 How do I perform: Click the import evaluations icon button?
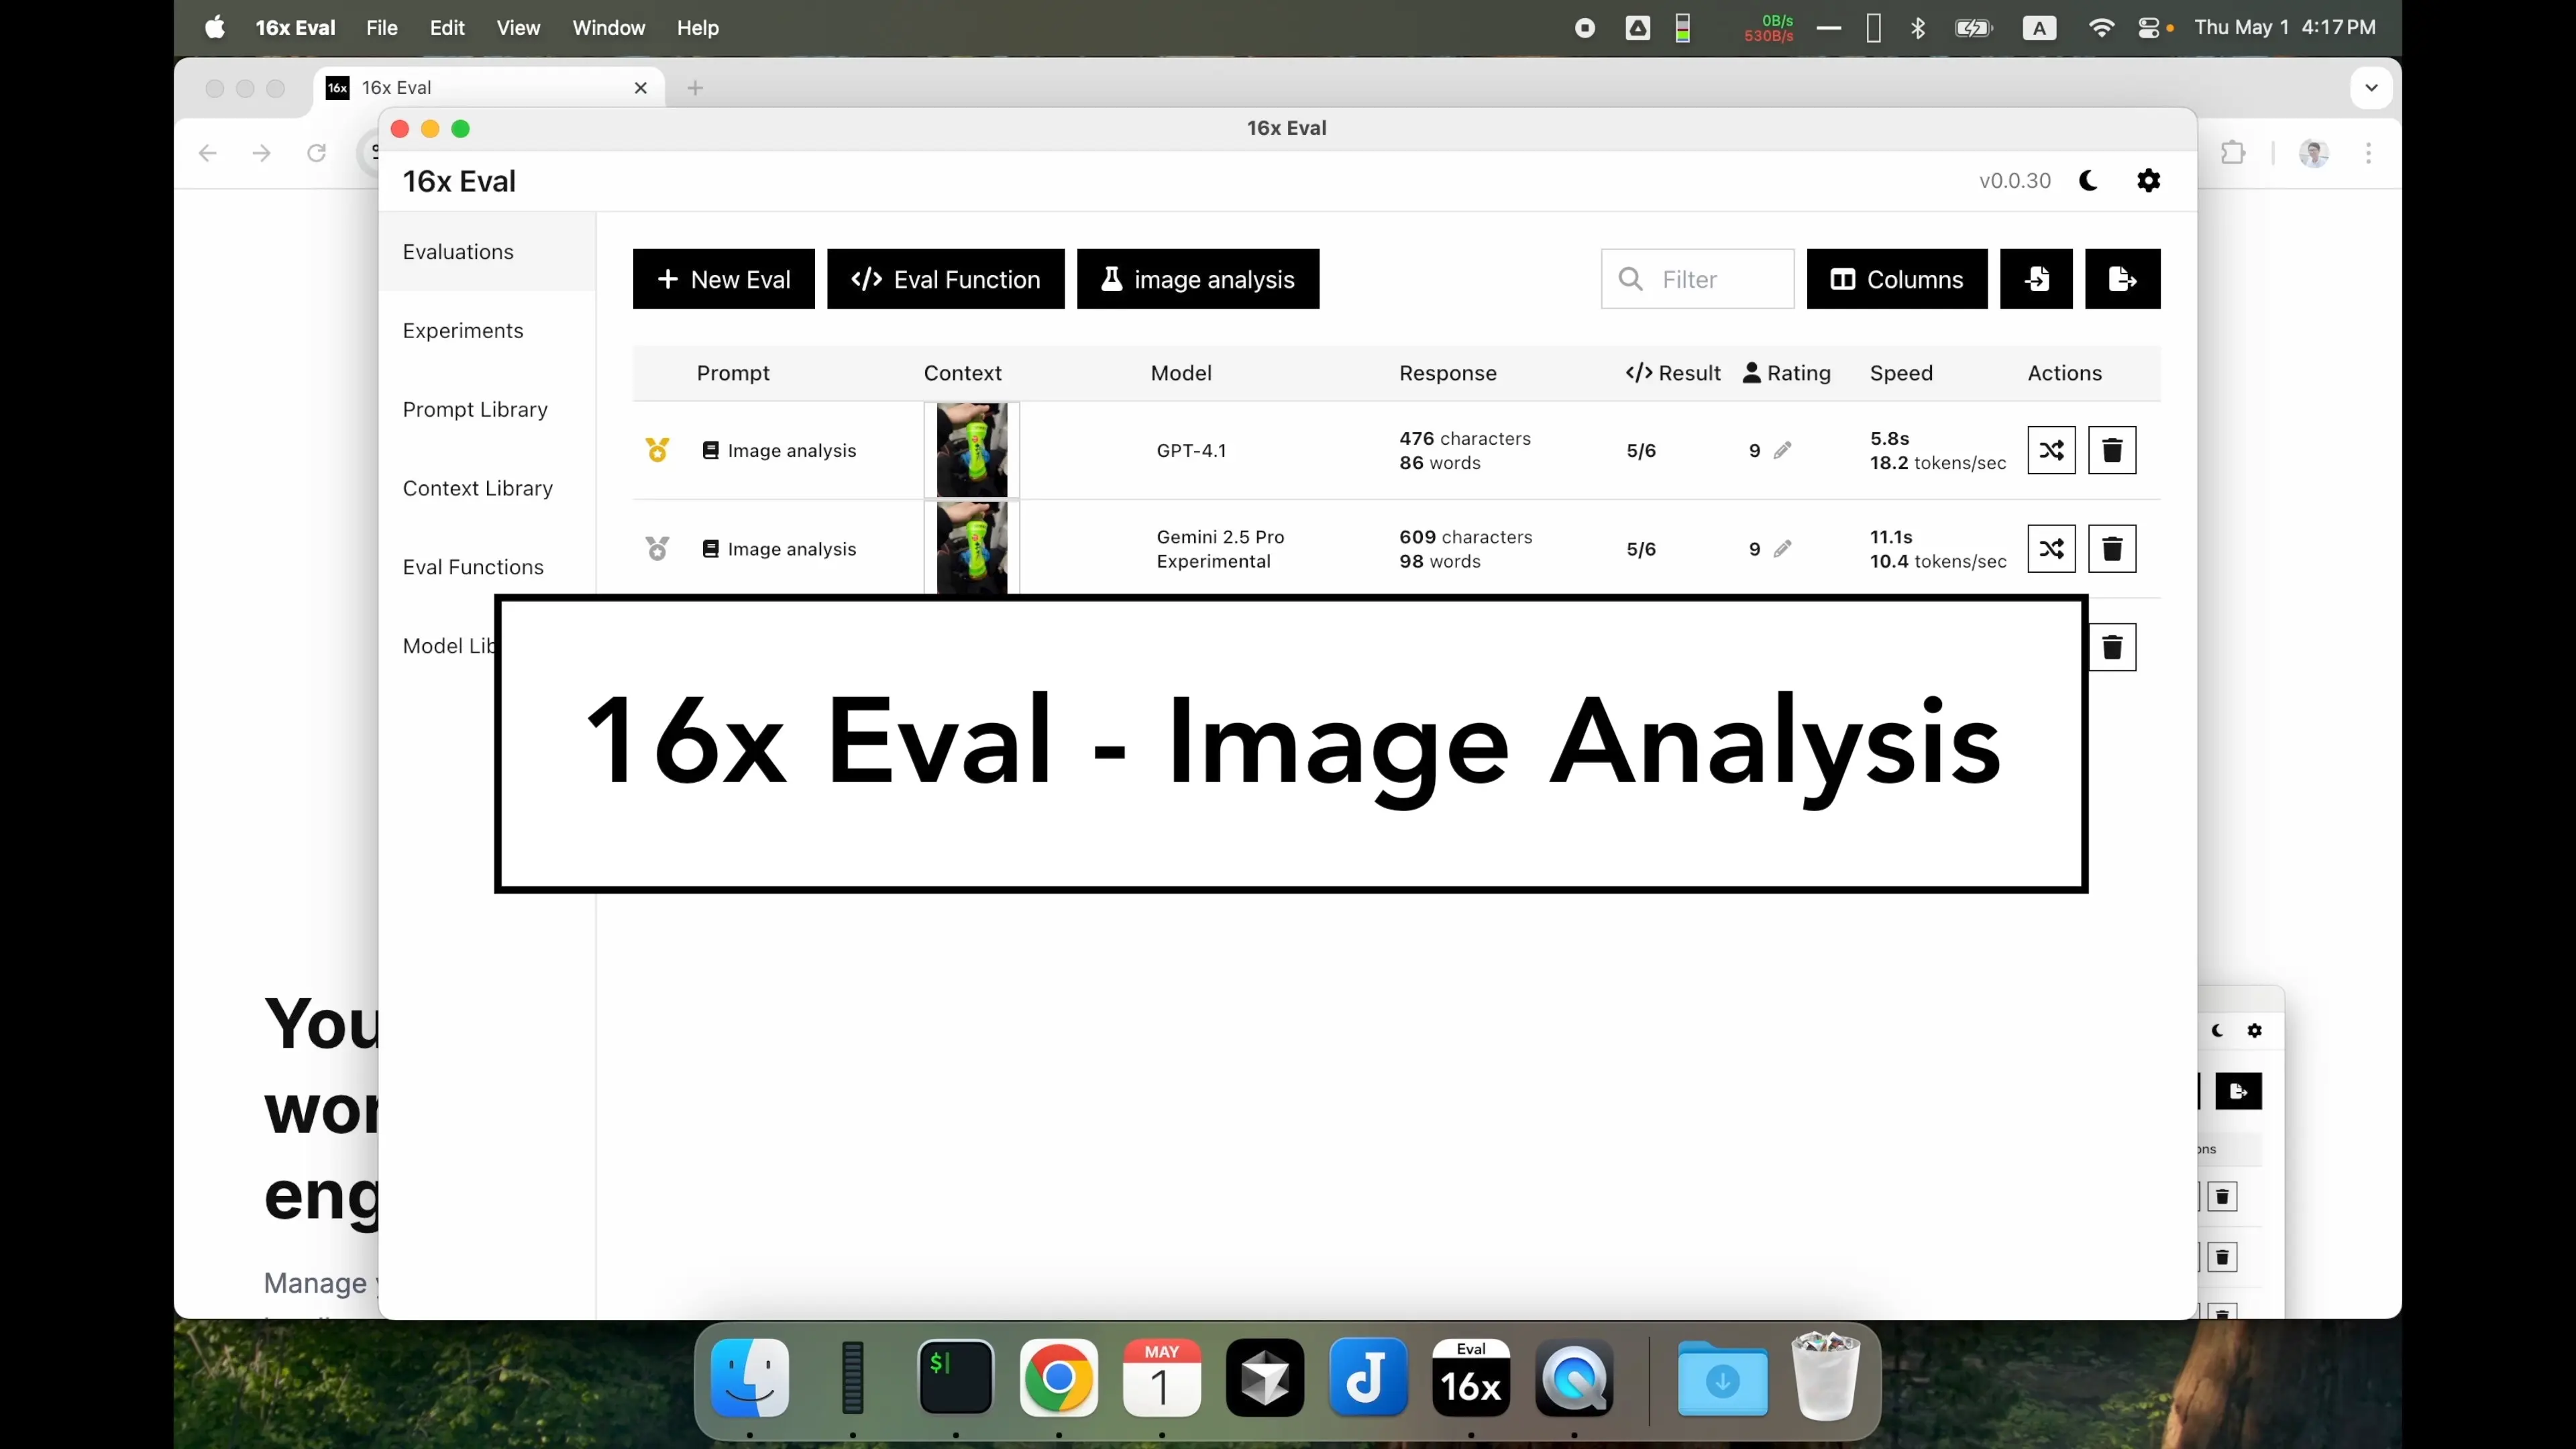click(2036, 279)
